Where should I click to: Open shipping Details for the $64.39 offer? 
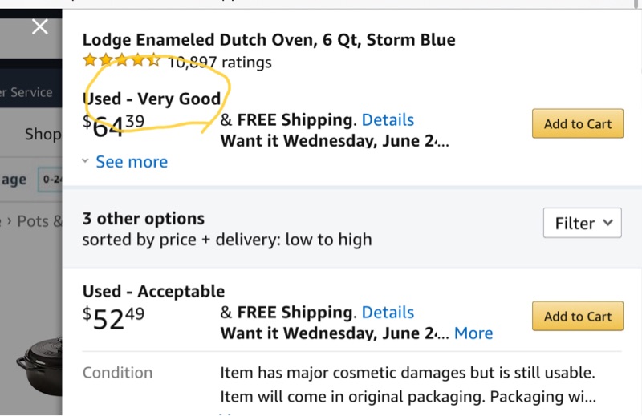388,120
